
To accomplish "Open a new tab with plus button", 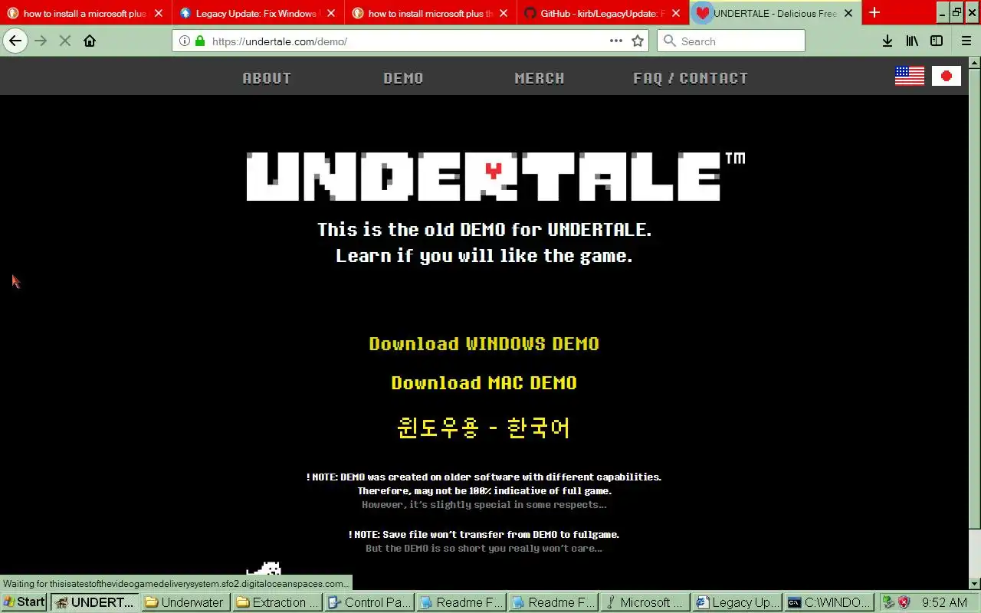I will click(874, 13).
